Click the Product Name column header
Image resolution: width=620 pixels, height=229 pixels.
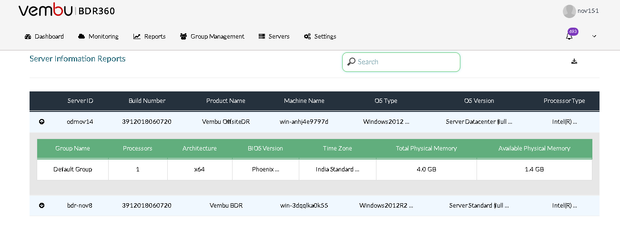point(226,101)
